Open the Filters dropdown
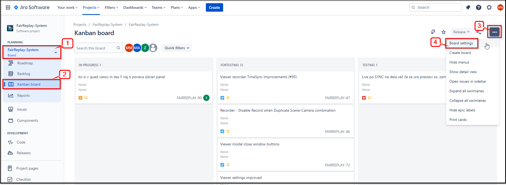The width and height of the screenshot is (506, 185). click(112, 7)
